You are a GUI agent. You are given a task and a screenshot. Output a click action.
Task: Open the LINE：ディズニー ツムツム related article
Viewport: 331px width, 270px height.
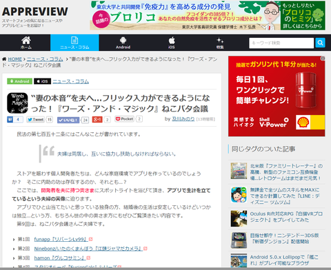pyautogui.click(x=285, y=196)
